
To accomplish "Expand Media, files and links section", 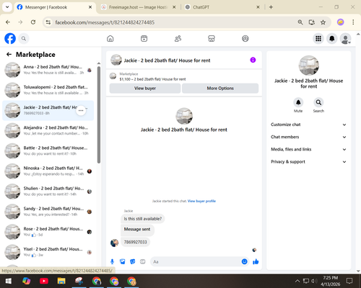I will point(308,149).
